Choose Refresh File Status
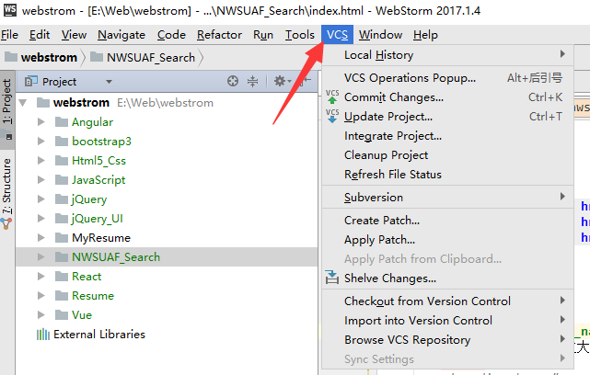Screen dimensions: 590x375 [447, 175]
